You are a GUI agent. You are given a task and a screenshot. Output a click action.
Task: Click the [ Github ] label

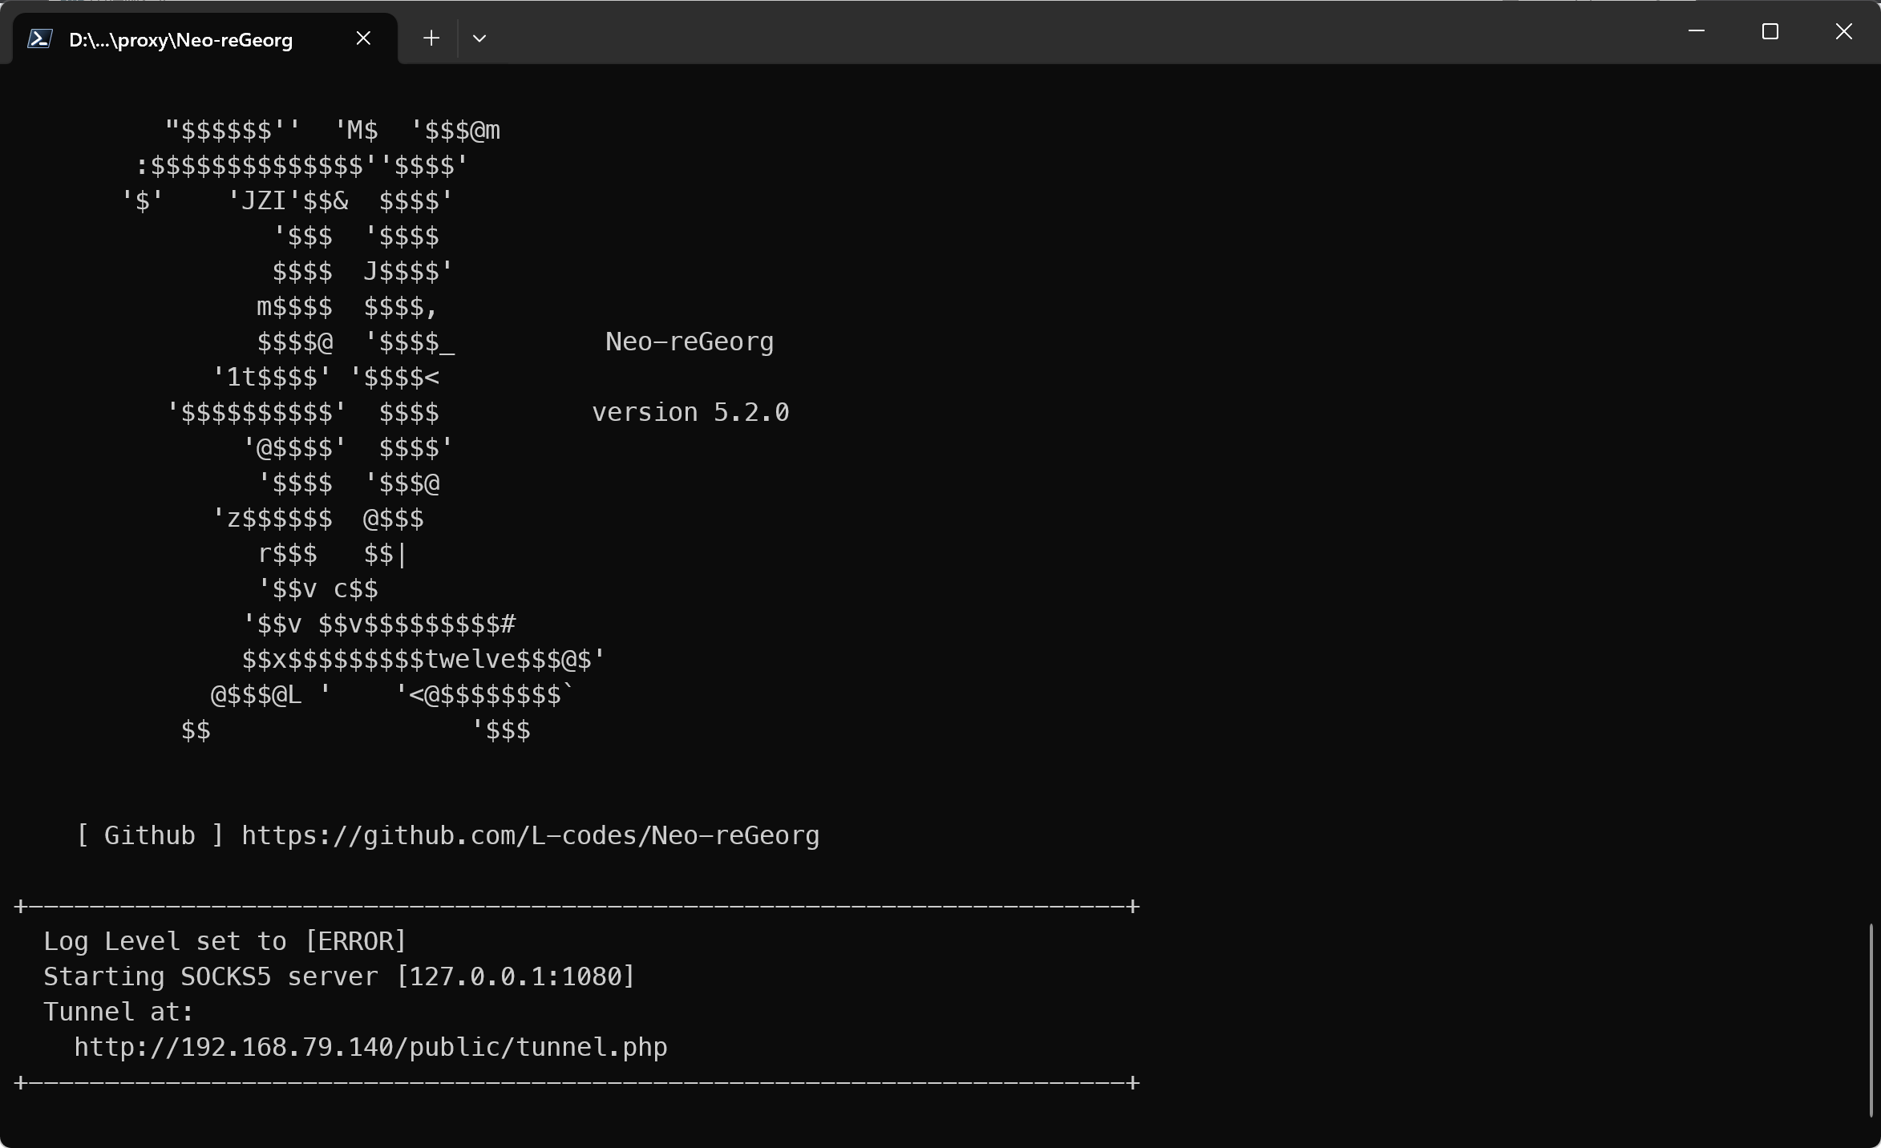coord(149,836)
